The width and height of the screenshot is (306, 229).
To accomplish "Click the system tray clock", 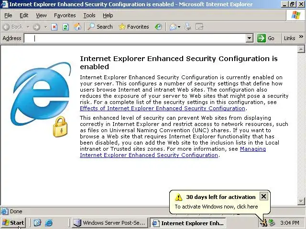I will [290, 223].
